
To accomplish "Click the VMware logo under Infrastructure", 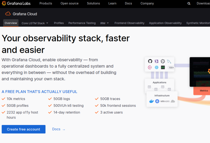I will point(165,101).
